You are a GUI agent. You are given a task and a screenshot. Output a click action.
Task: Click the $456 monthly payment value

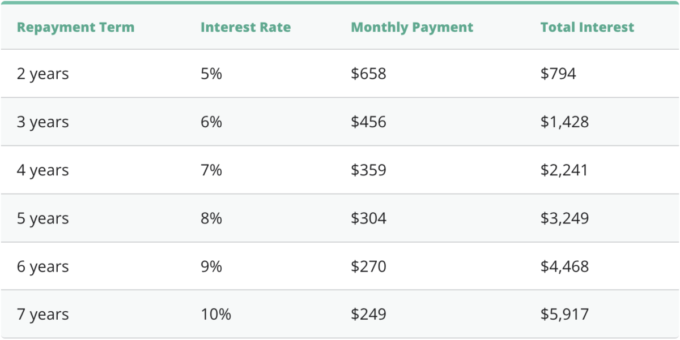tap(368, 122)
